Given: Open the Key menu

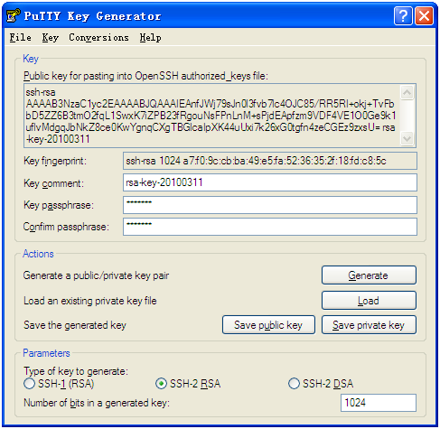Looking at the screenshot, I should click(50, 38).
